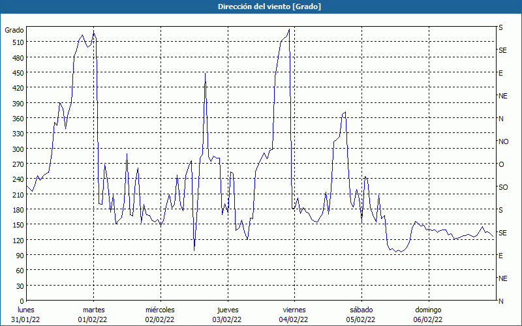Viewport: 522px width, 326px height.
Task: Click the date 01/02/22
Action: coord(93,319)
